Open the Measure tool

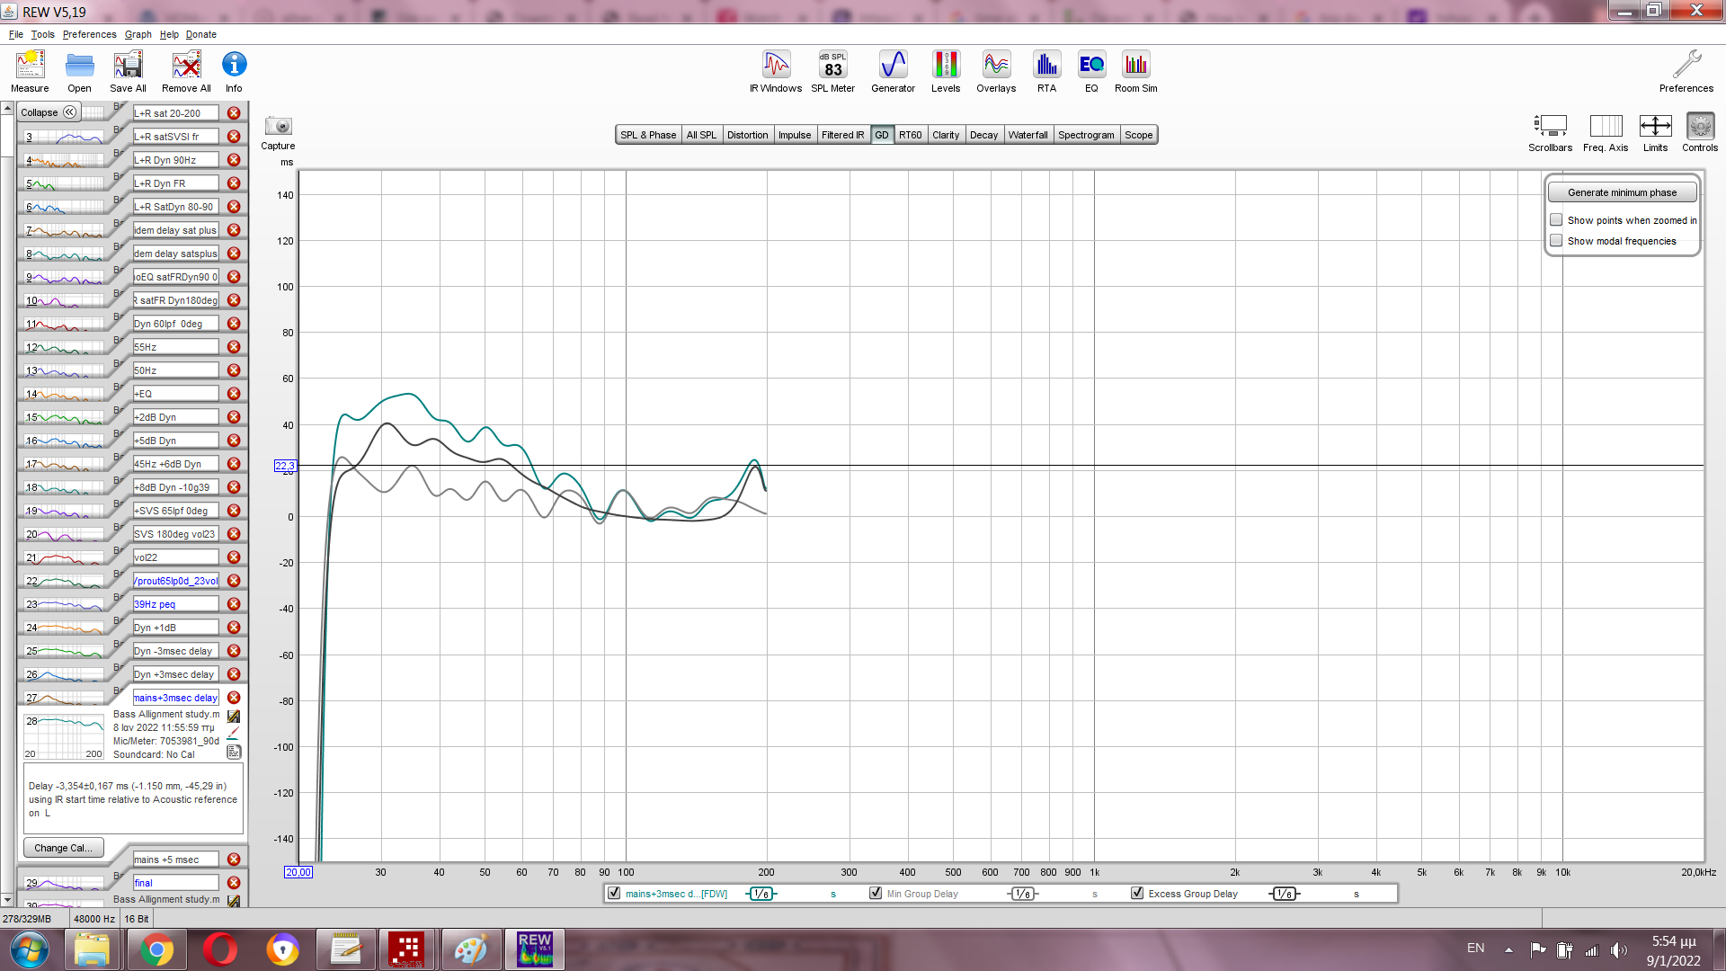click(x=30, y=71)
